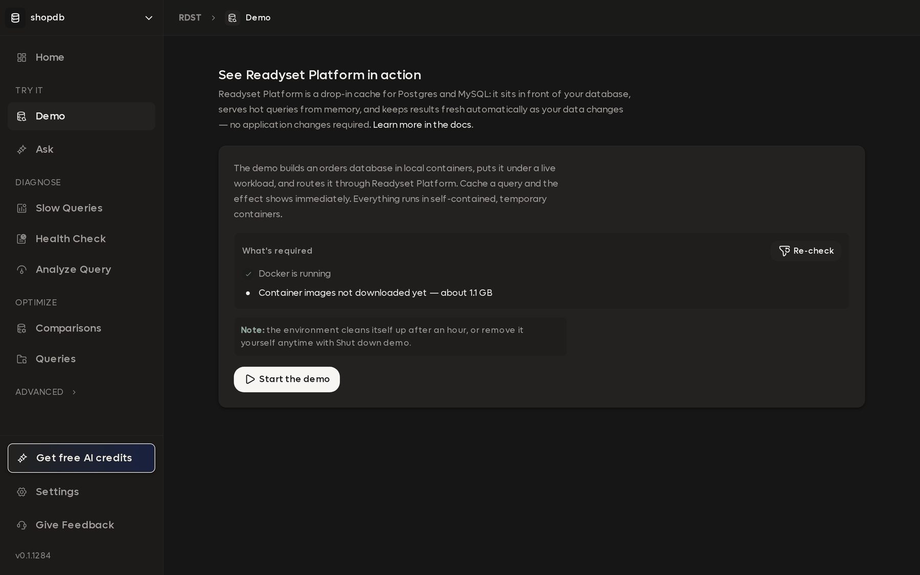Open Slow Queries
The width and height of the screenshot is (920, 575).
[81, 209]
